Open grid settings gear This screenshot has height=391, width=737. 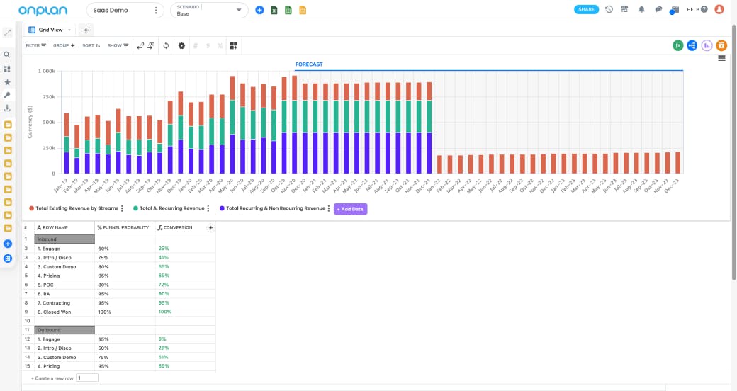click(x=181, y=45)
